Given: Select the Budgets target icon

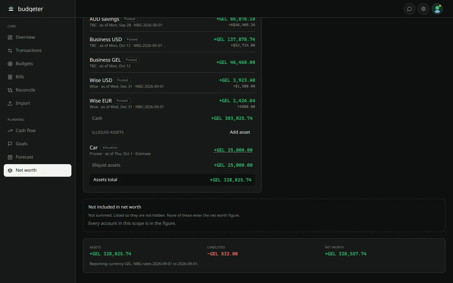Looking at the screenshot, I should (x=10, y=64).
